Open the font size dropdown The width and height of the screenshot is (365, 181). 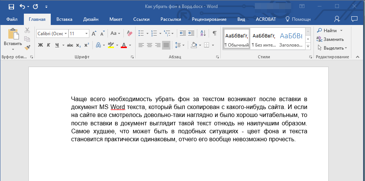[87, 34]
